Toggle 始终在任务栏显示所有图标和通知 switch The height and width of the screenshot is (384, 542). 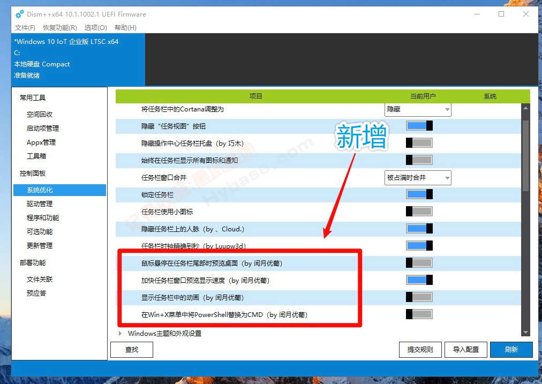coord(419,160)
